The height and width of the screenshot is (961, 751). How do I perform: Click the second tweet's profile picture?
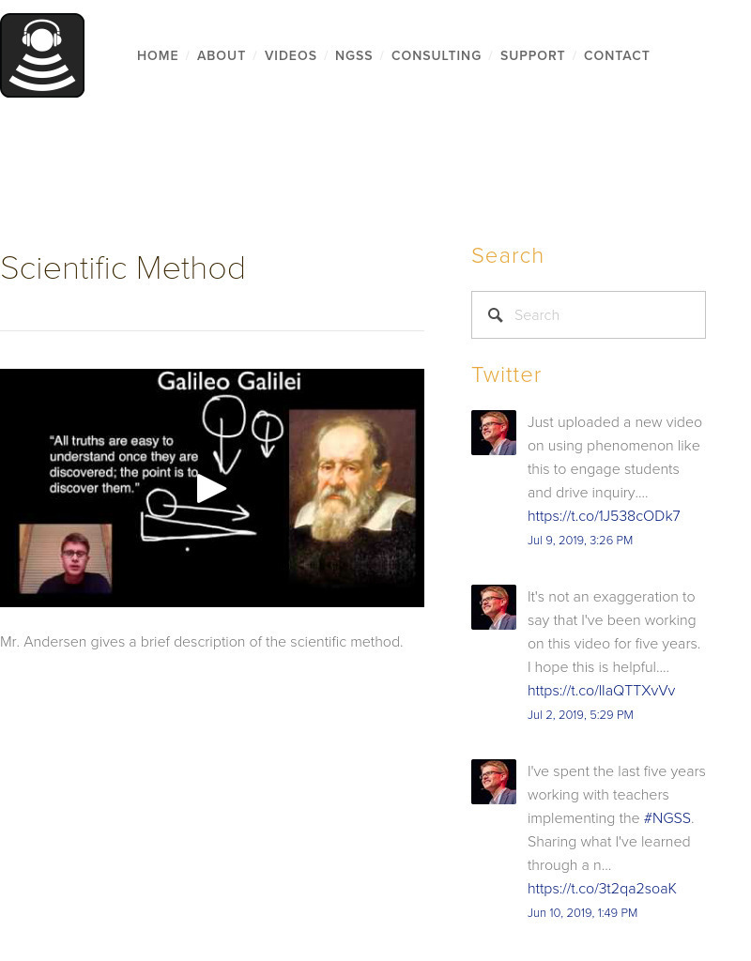[x=493, y=607]
